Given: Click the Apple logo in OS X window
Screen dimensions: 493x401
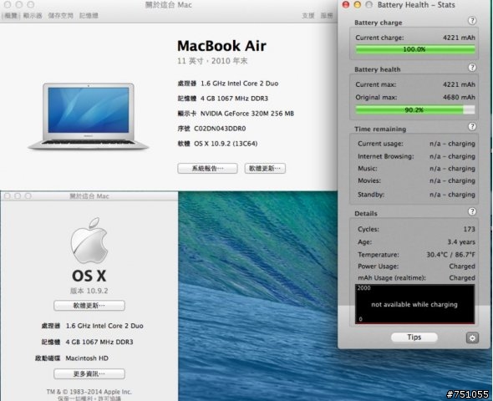Looking at the screenshot, I should [89, 241].
